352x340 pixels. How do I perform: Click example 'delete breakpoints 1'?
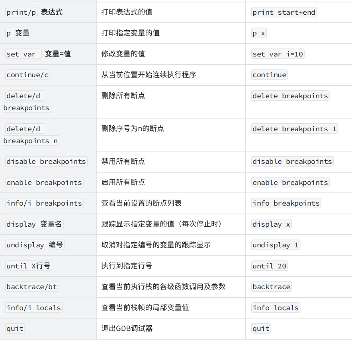pos(294,129)
